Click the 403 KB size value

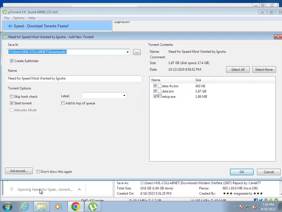200,86
